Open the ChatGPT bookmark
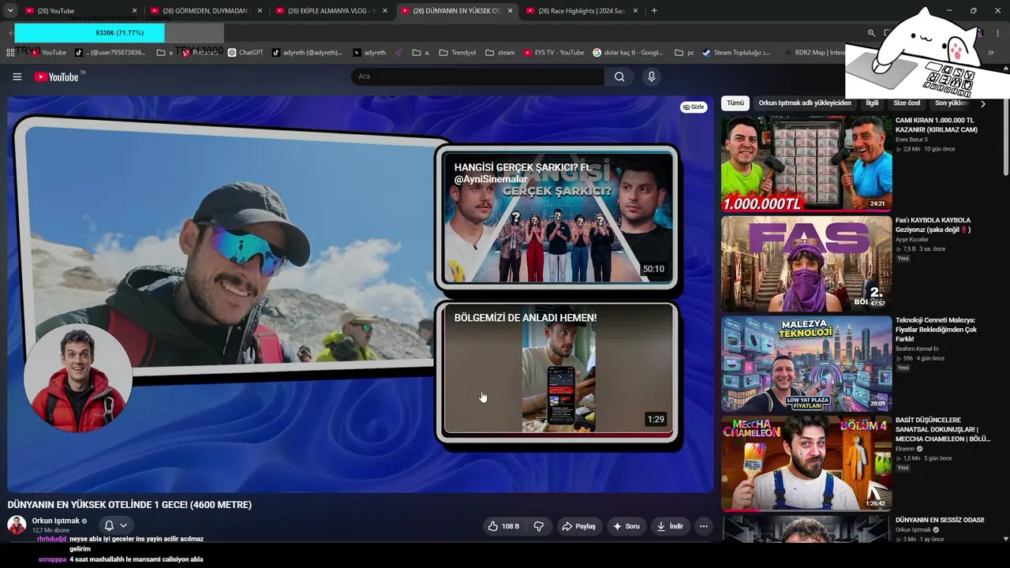This screenshot has height=568, width=1010. point(245,53)
